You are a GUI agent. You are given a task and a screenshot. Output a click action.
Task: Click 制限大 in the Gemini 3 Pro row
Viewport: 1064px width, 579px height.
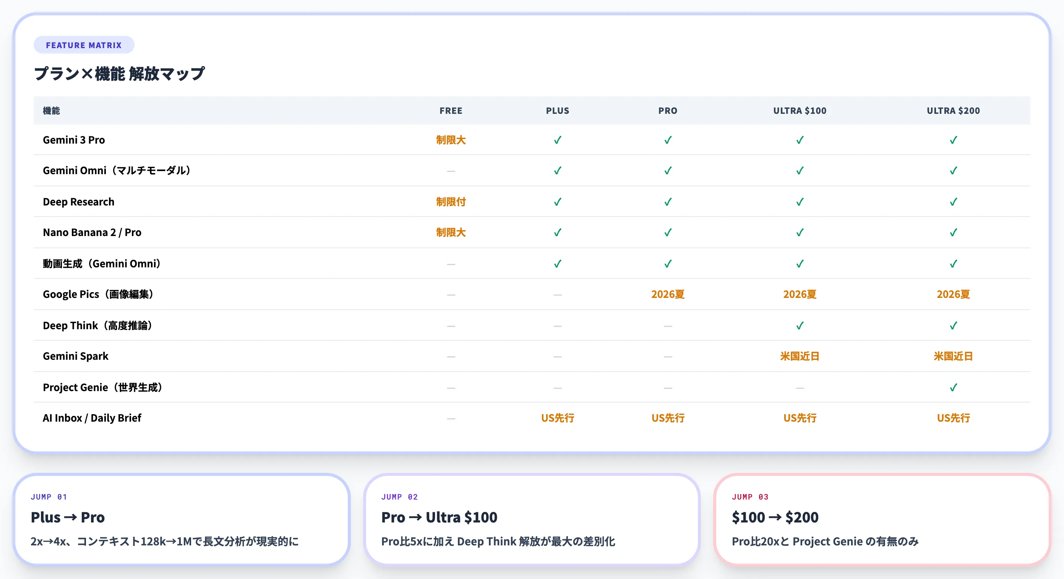[451, 140]
